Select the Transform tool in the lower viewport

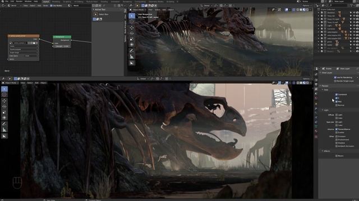[4, 118]
